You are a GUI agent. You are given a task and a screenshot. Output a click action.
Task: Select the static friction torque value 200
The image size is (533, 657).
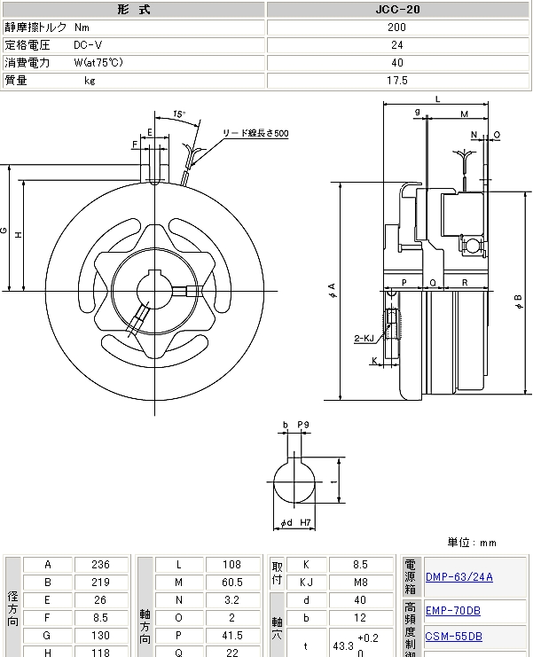click(396, 27)
